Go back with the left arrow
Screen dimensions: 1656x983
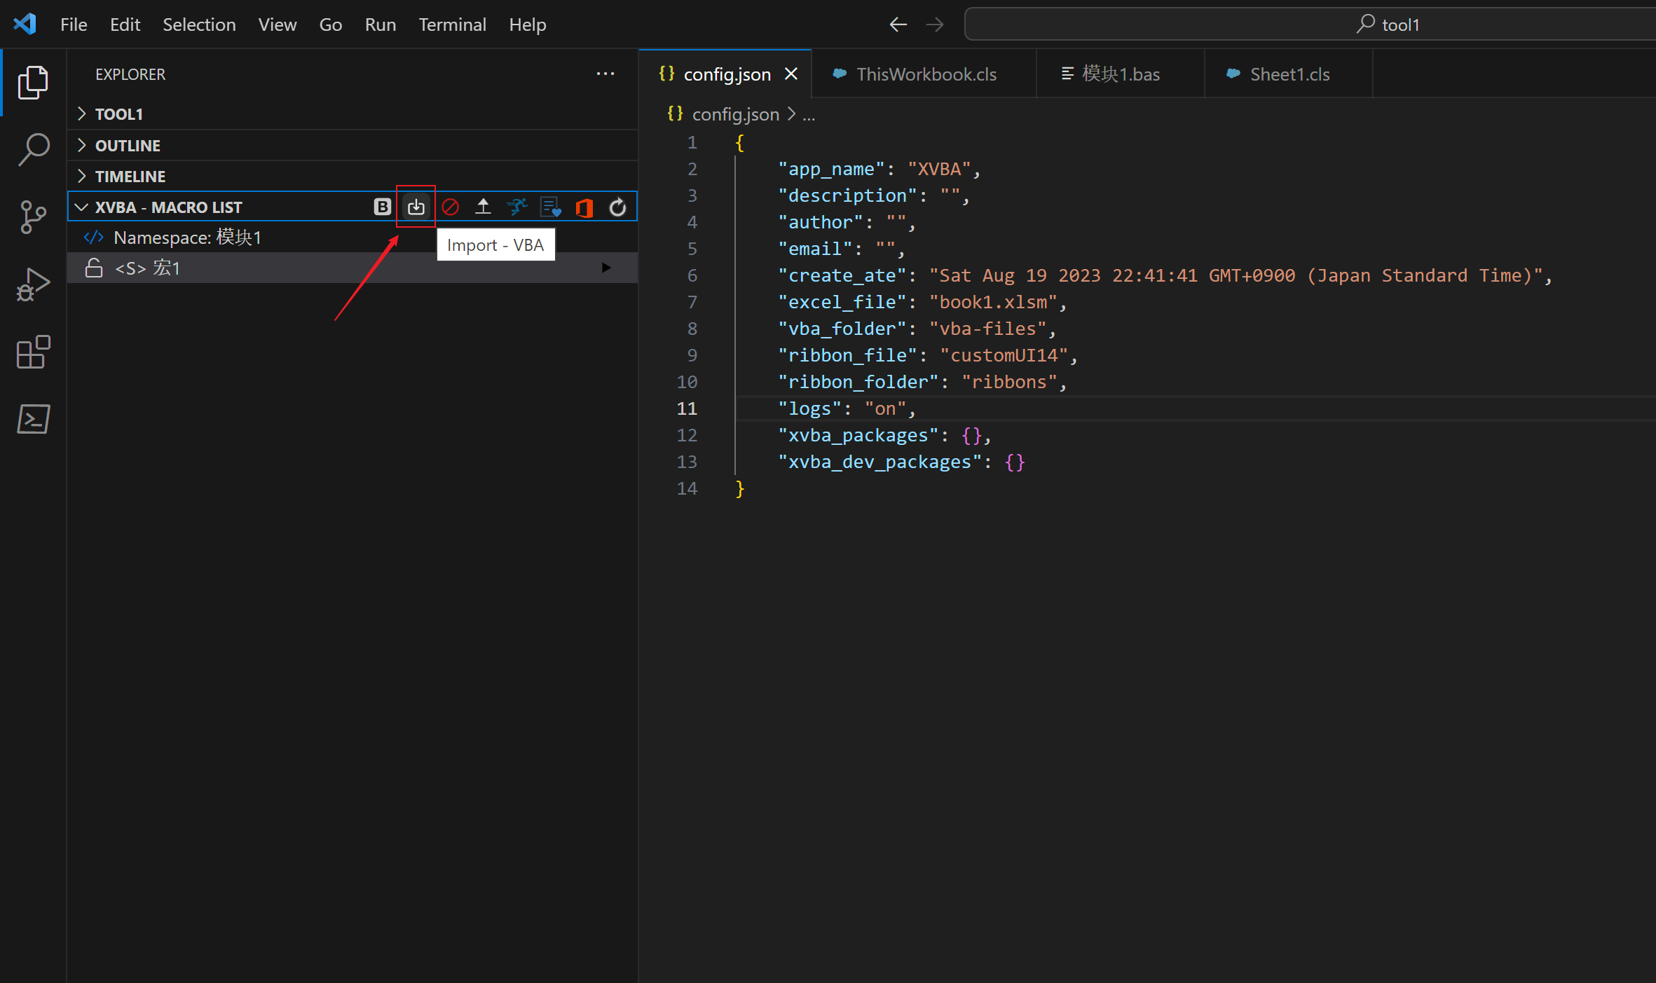point(898,25)
